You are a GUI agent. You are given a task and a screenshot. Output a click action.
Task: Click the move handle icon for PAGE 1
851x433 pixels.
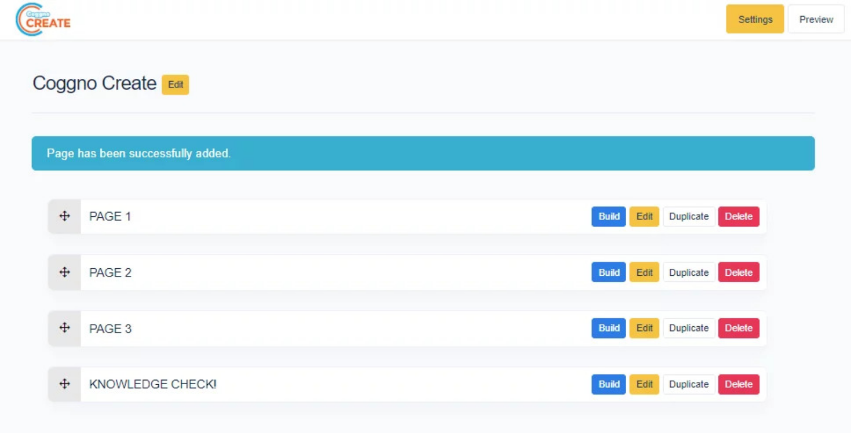point(64,216)
